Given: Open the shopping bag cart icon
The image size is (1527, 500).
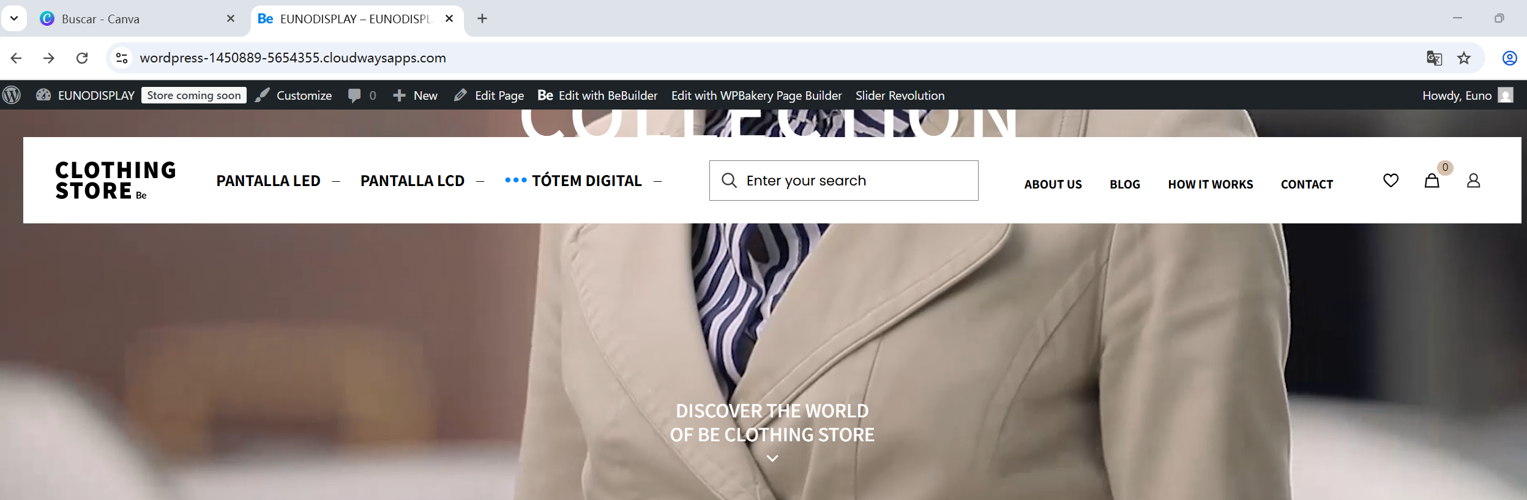Looking at the screenshot, I should tap(1432, 180).
